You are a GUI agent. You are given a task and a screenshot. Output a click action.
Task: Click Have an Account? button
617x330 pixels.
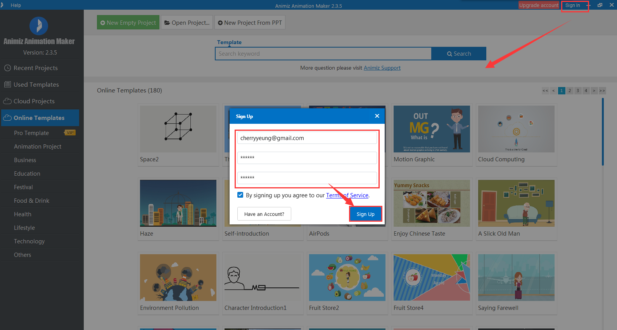(264, 214)
